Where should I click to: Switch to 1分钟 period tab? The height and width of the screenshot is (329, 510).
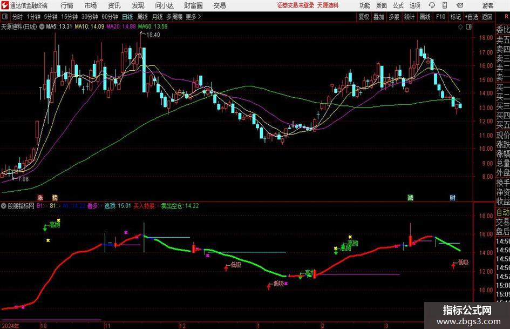pos(33,17)
